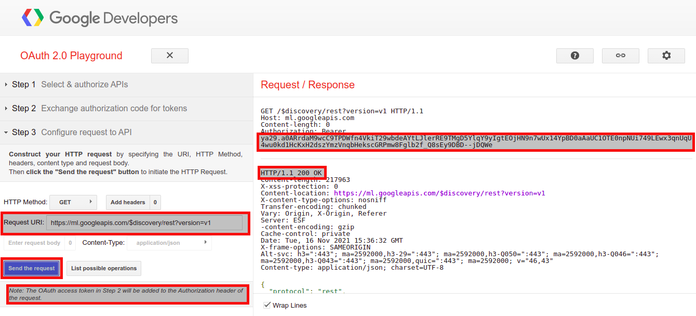Click the Send the request button
696x316 pixels.
click(x=32, y=268)
